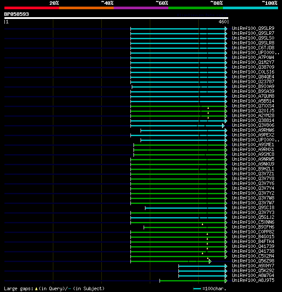Screen dimensions: 282x292
Task: Click the yellow gap icon in the Large gaps legend
Action: point(36,289)
